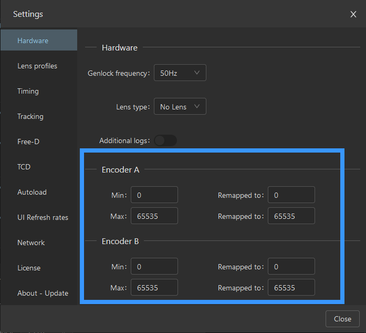The image size is (366, 333).
Task: Click Encoder B Min remapped to field
Action: [x=291, y=267]
